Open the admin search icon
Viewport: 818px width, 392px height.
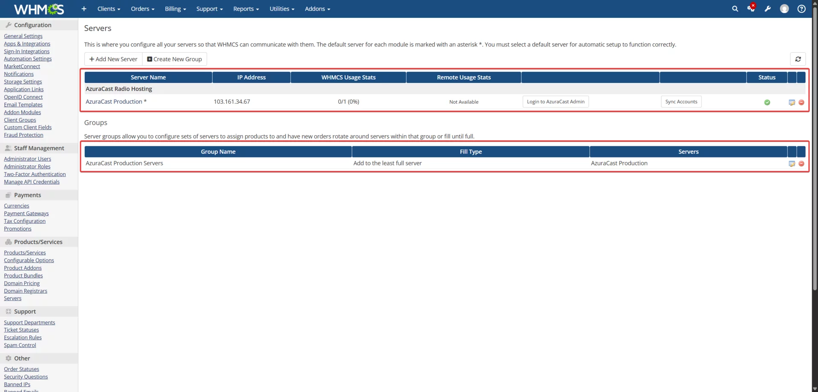(735, 9)
